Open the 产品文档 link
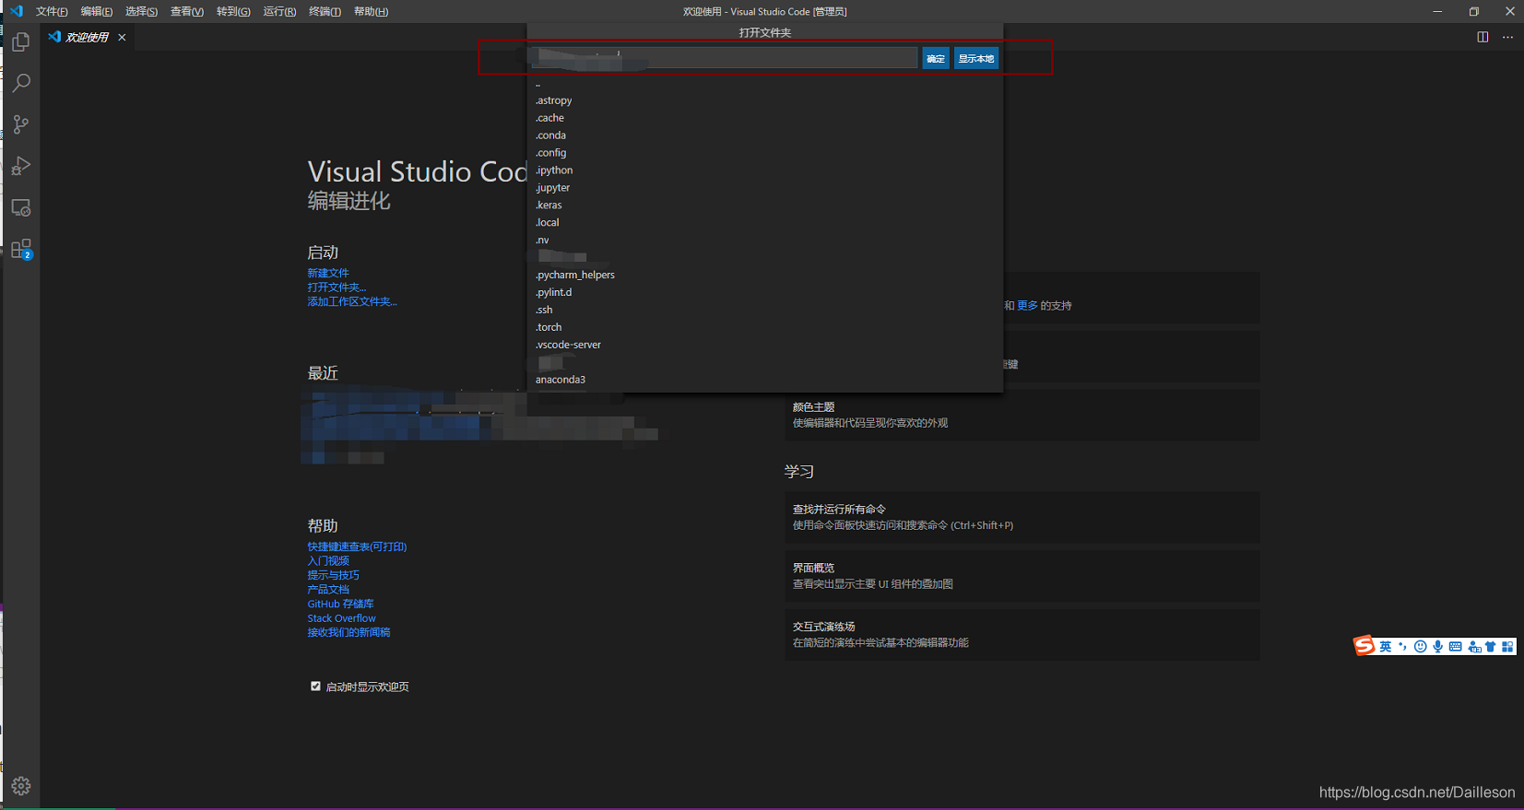The image size is (1524, 810). 328,589
